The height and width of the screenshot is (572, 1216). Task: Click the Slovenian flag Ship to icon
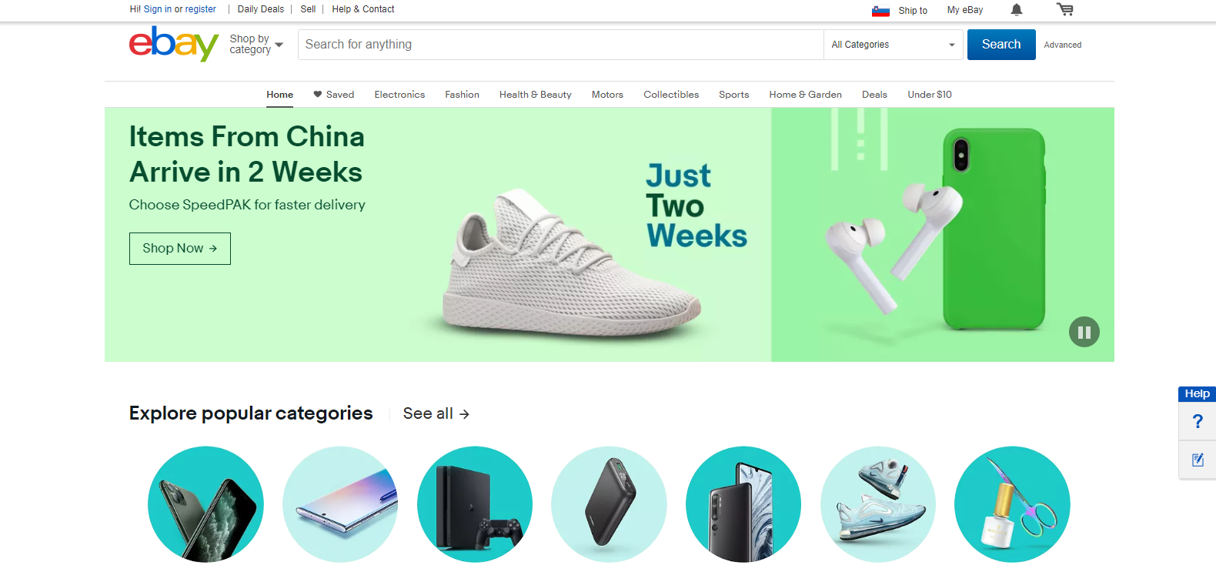coord(880,11)
